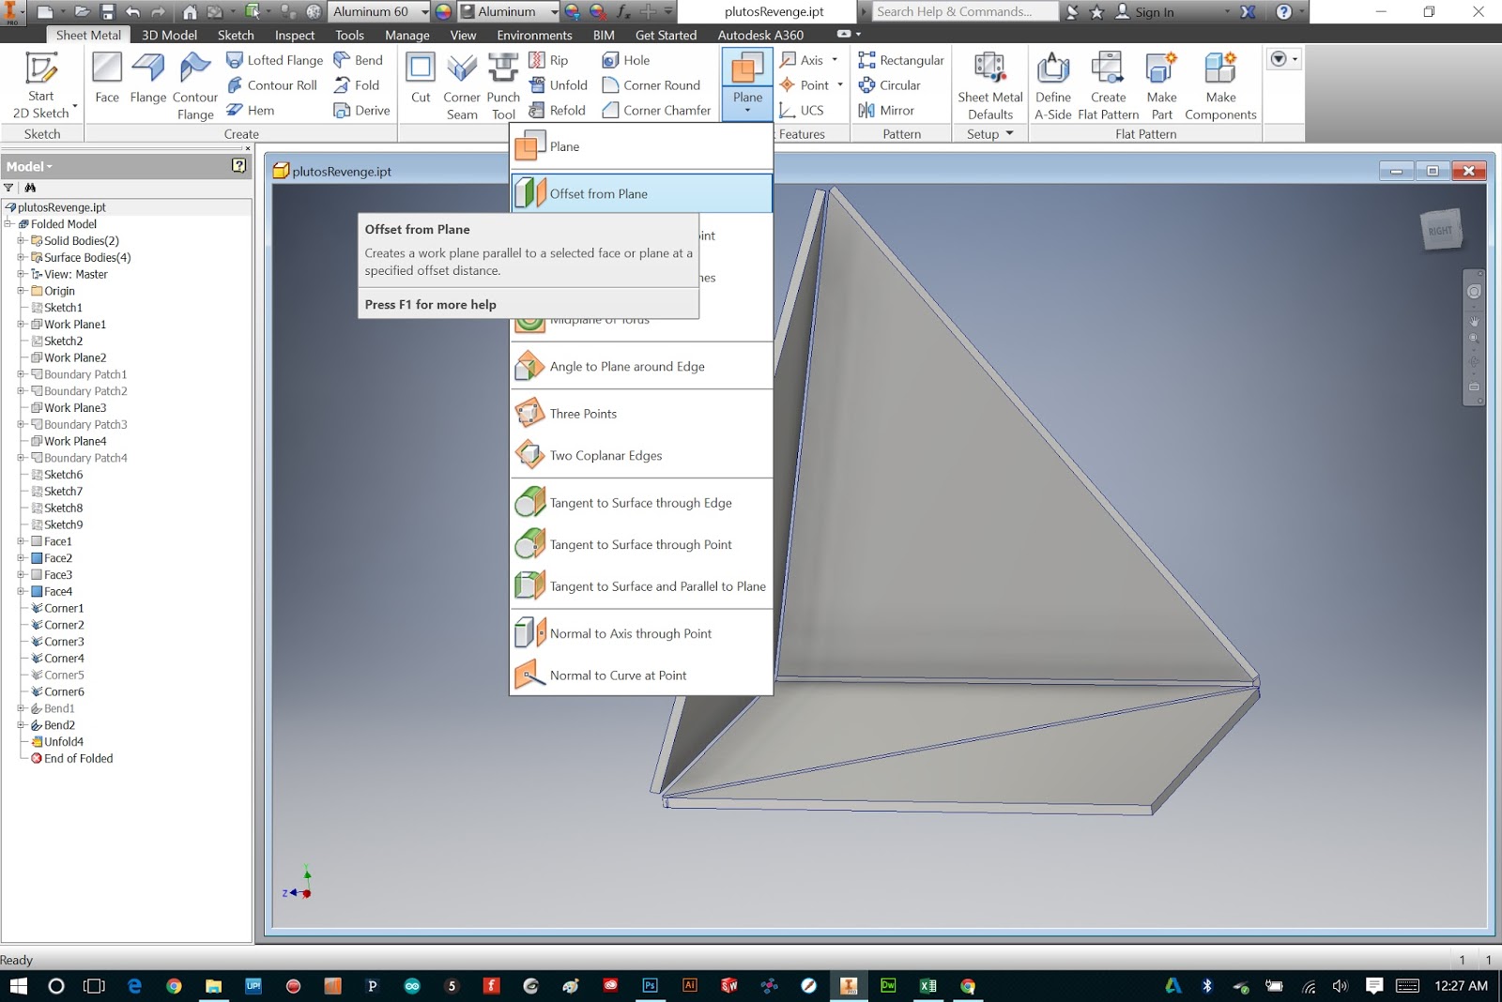Select the Mirror pattern tool
Viewport: 1502px width, 1002px height.
890,110
